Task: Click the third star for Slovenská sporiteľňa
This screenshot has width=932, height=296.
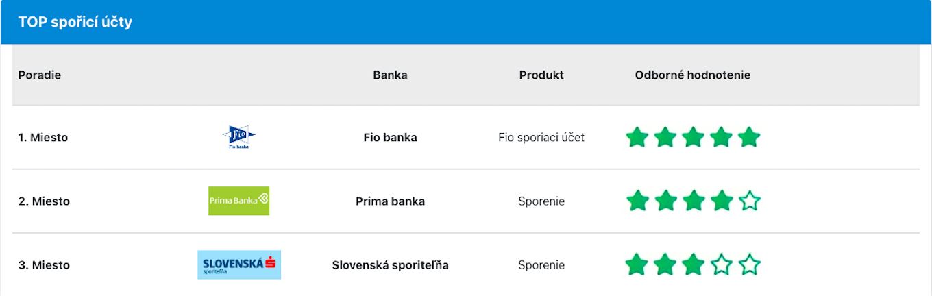Action: pos(694,264)
